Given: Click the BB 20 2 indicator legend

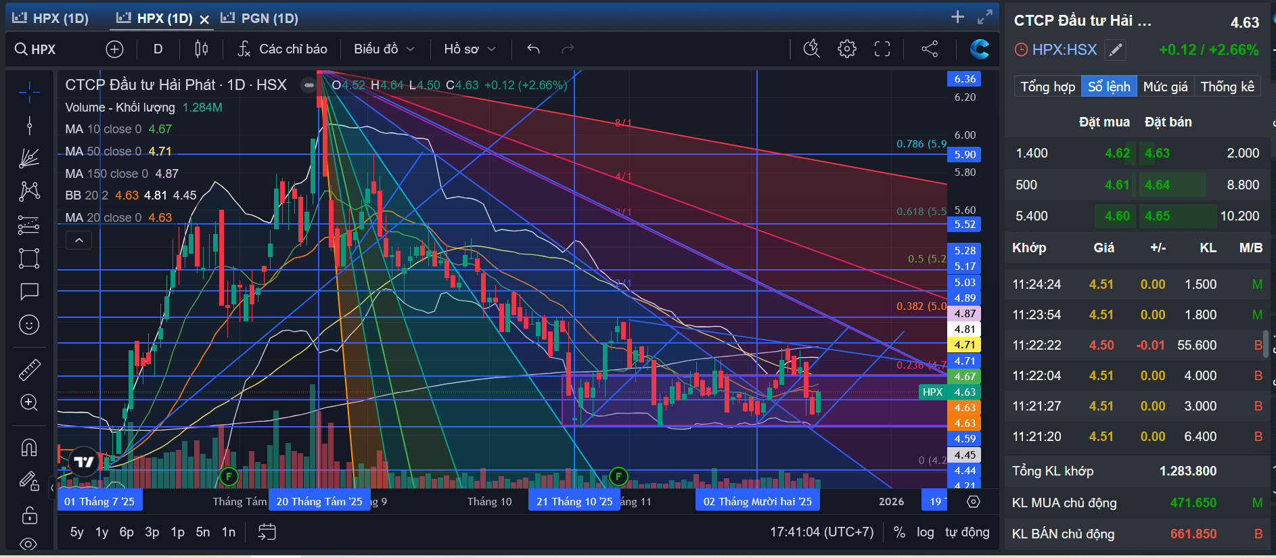Looking at the screenshot, I should pos(131,195).
